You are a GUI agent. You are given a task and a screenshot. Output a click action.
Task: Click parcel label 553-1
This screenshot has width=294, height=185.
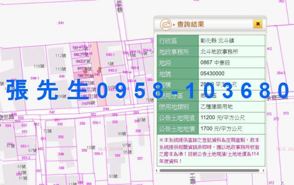pos(25,146)
